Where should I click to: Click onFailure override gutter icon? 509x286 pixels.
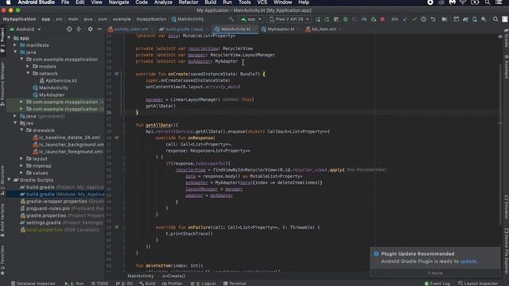tap(117, 227)
